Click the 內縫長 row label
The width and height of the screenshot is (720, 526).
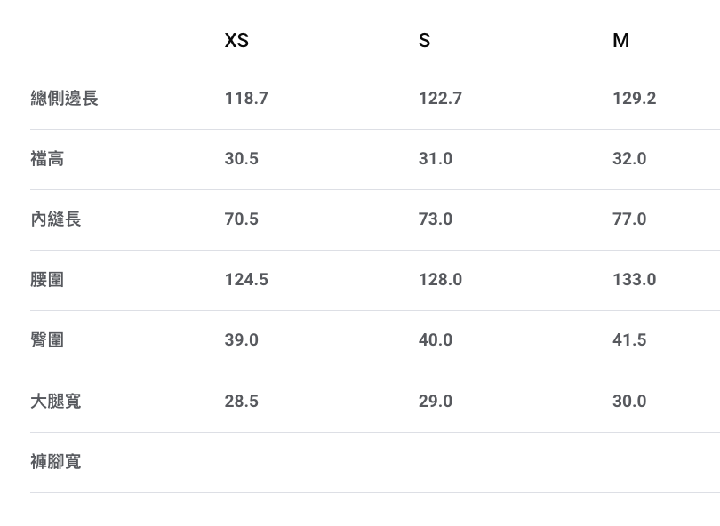click(56, 219)
